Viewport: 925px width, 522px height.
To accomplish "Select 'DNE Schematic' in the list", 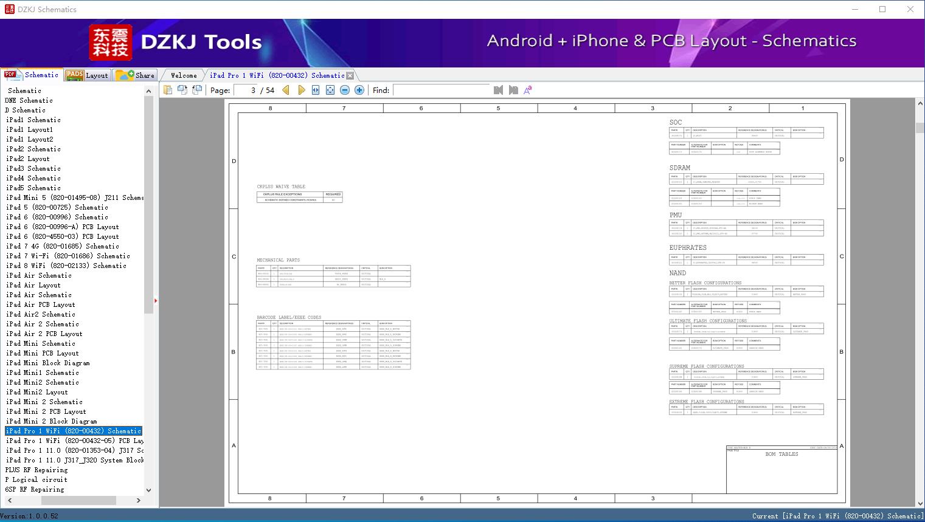I will point(29,100).
